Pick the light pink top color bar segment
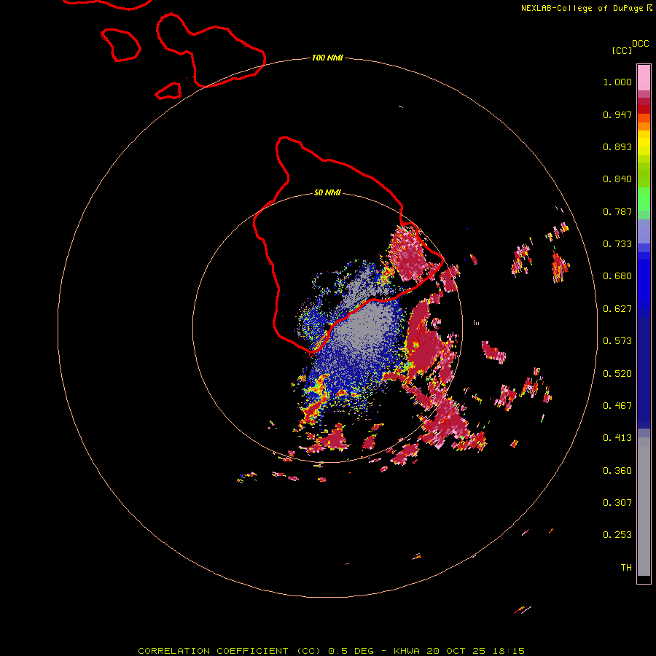Screen dimensions: 656x656 point(644,78)
